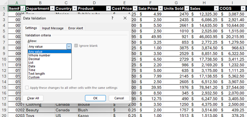Select column A header
247x117 pixels.
point(16,3)
